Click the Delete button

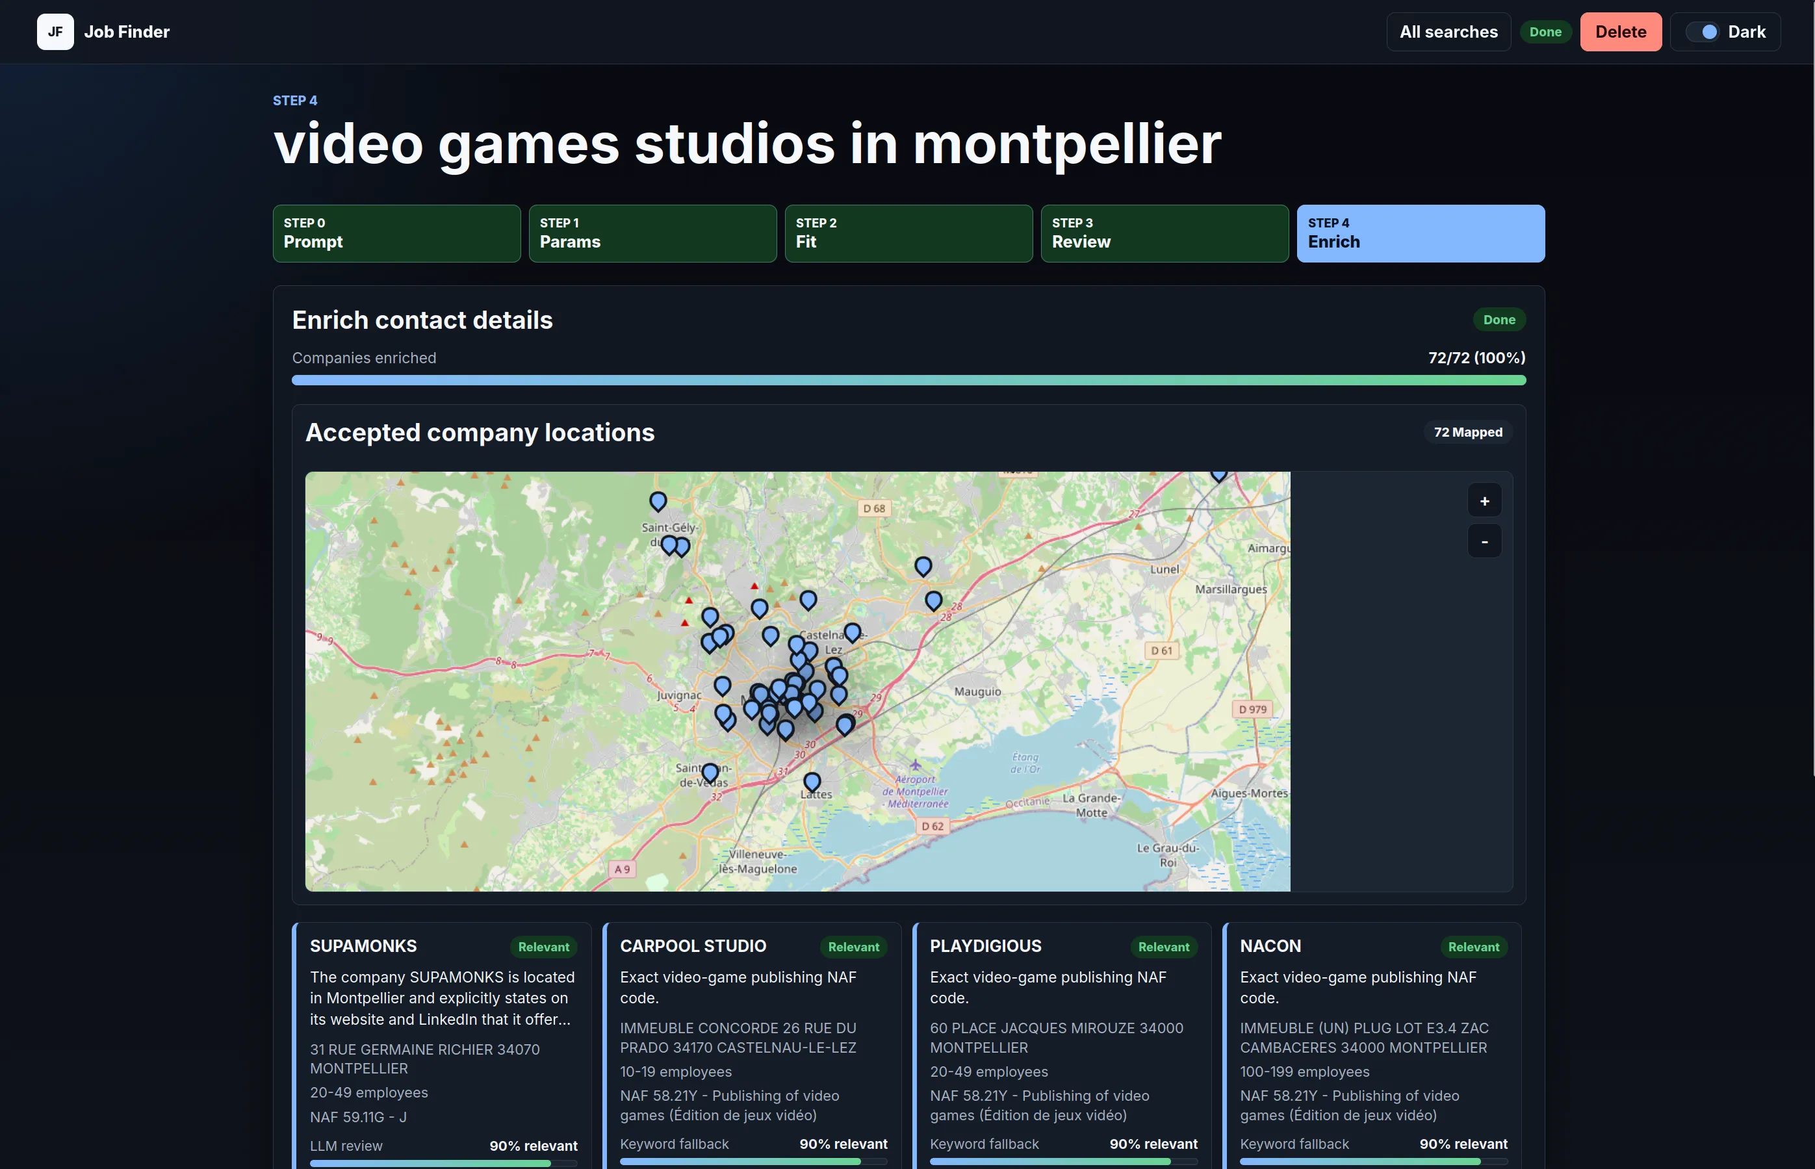(1621, 32)
